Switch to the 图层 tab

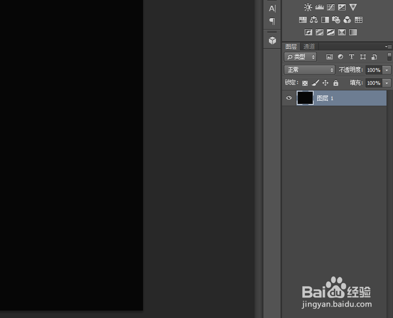[291, 46]
